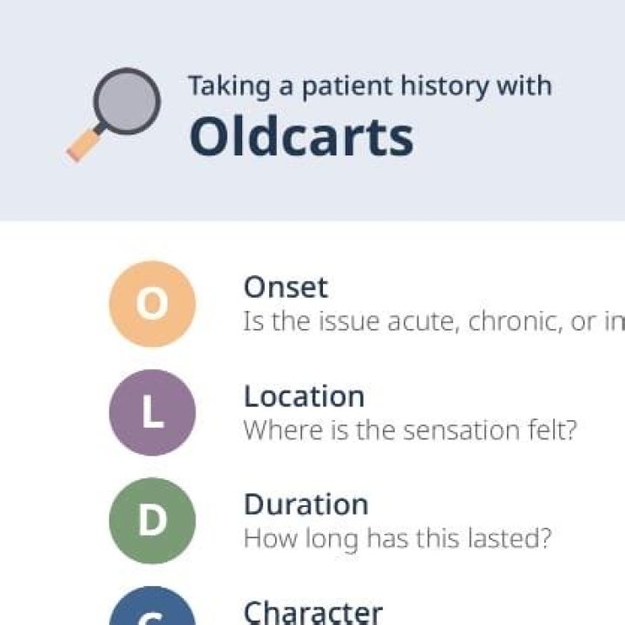This screenshot has height=625, width=625.
Task: Click 'How long has this lasted?' text
Action: tap(397, 538)
